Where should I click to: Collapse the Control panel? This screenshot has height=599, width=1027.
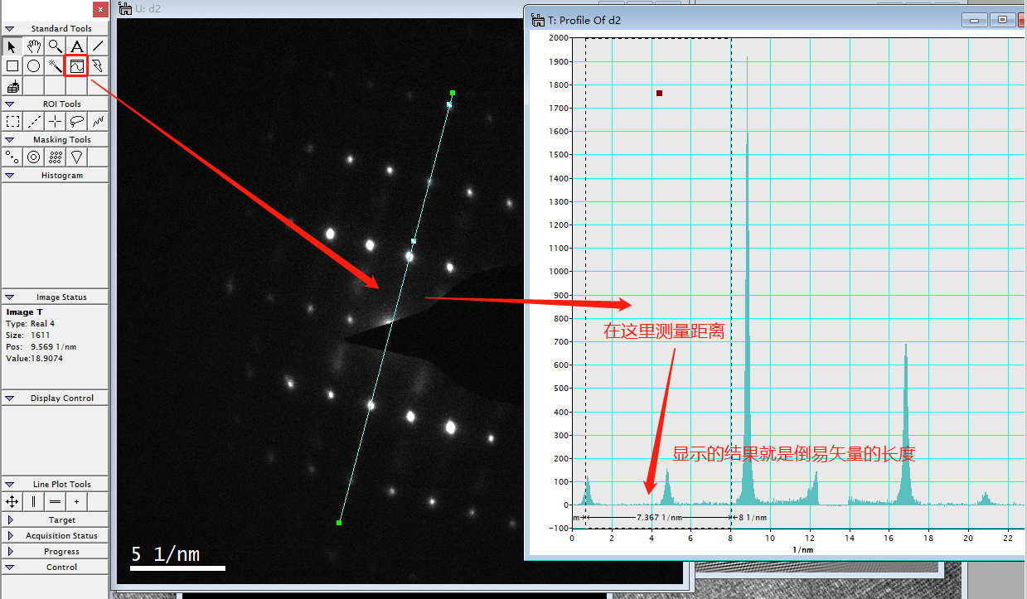(10, 568)
